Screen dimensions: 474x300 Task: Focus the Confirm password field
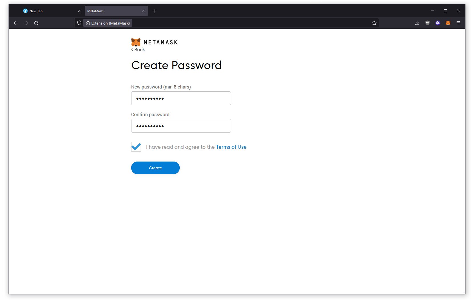click(181, 126)
